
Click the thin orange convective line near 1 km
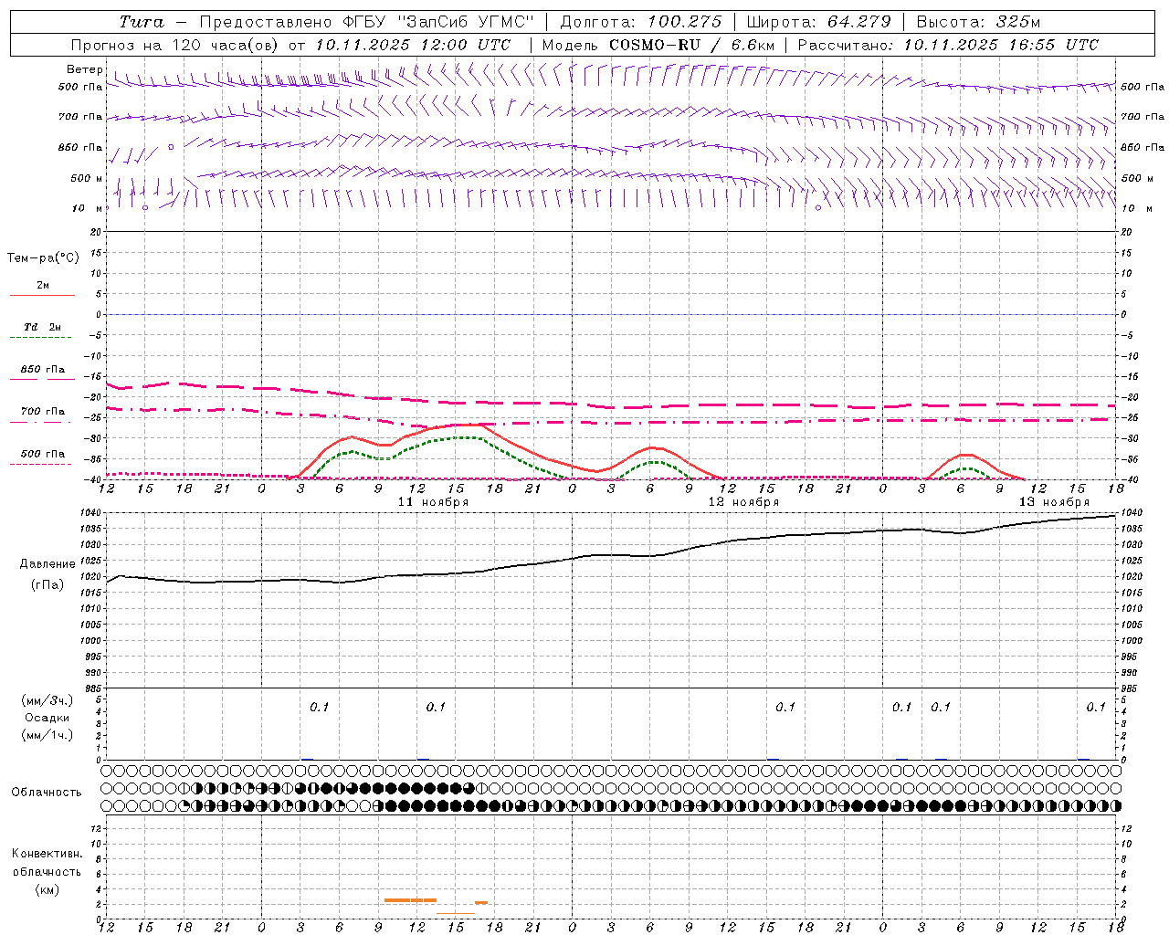(x=456, y=913)
